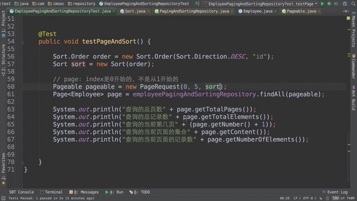This screenshot has width=357, height=201.
Task: Open the TODO tool window
Action: [x=139, y=192]
